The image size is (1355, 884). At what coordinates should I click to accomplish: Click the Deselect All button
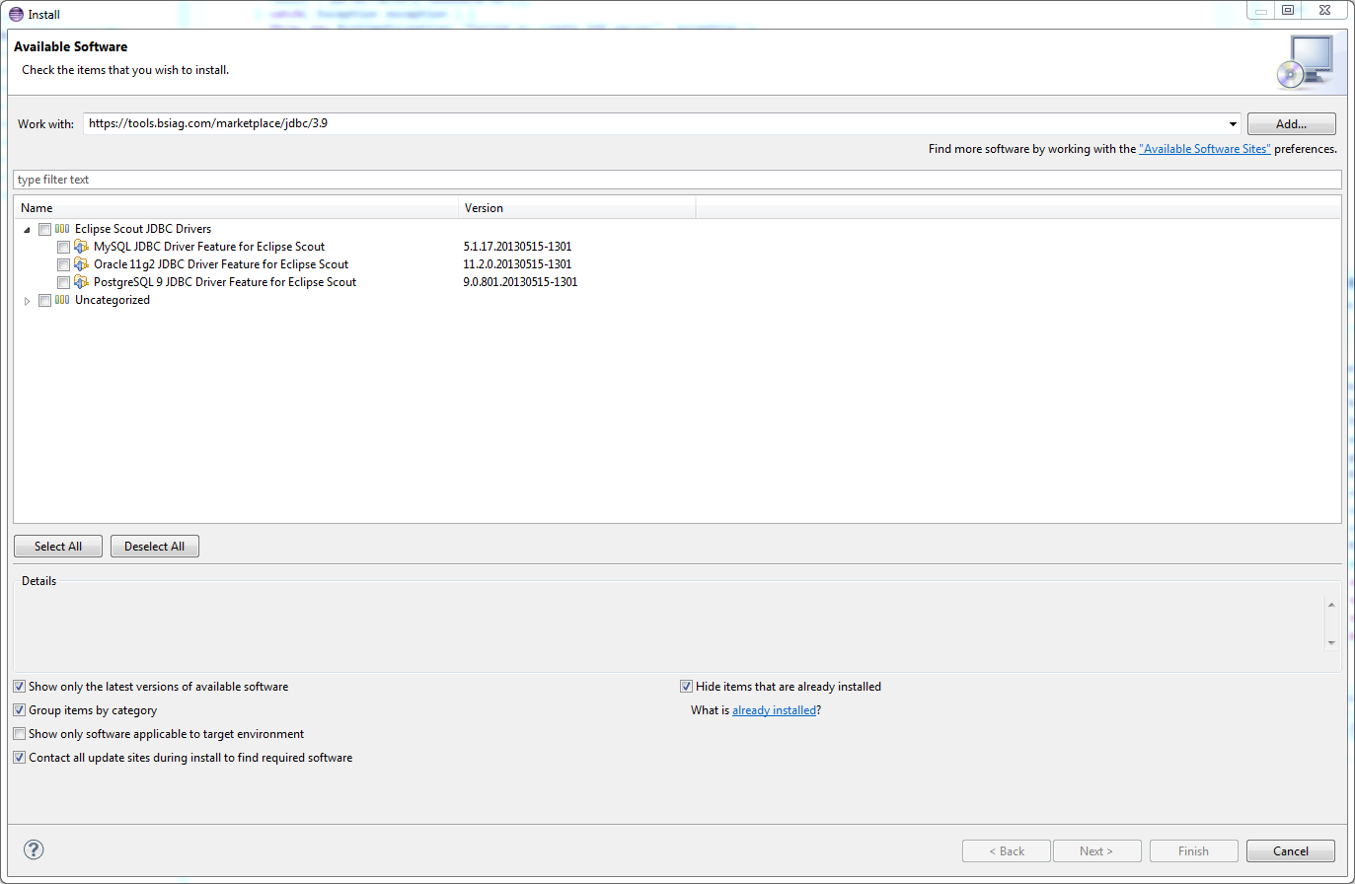tap(155, 547)
